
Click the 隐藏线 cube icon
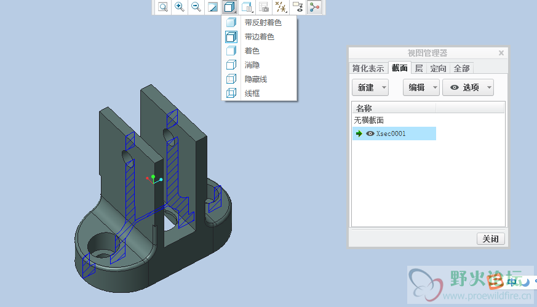click(231, 79)
